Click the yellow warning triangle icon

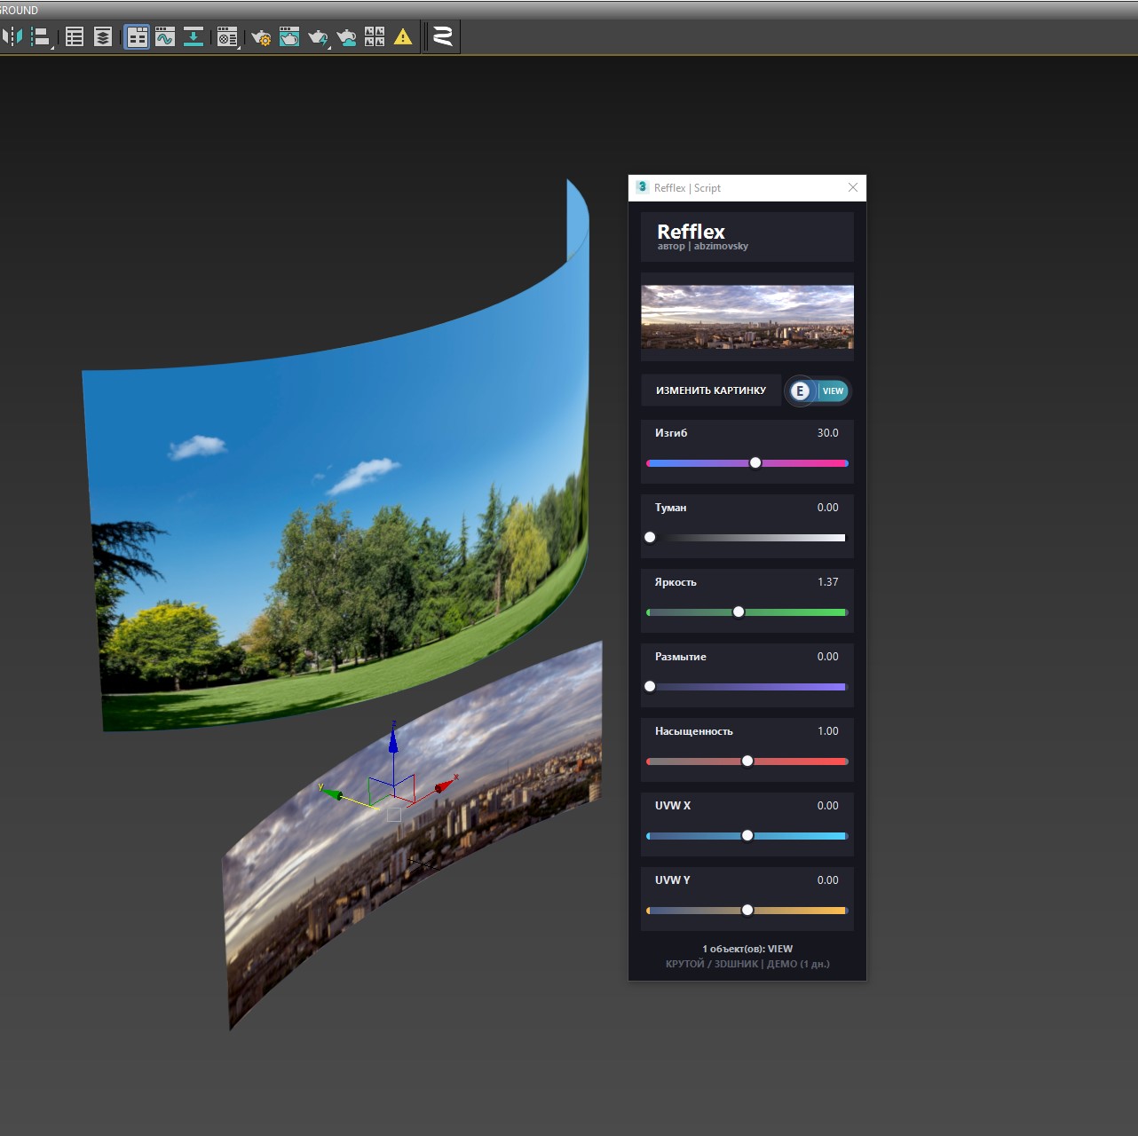[x=403, y=36]
